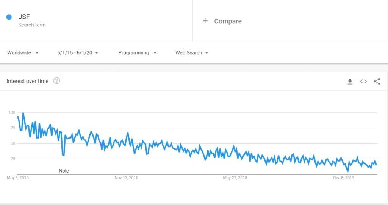Open the embed code icon
Image resolution: width=388 pixels, height=205 pixels.
363,81
